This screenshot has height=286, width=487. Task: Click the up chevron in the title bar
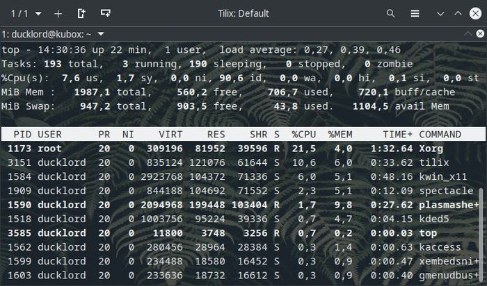458,13
